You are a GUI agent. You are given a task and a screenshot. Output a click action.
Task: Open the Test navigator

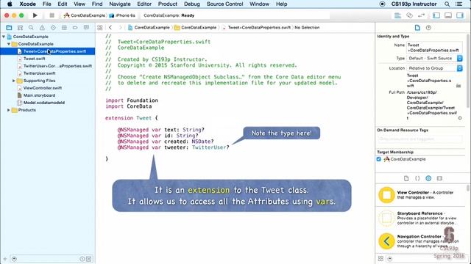coord(53,28)
